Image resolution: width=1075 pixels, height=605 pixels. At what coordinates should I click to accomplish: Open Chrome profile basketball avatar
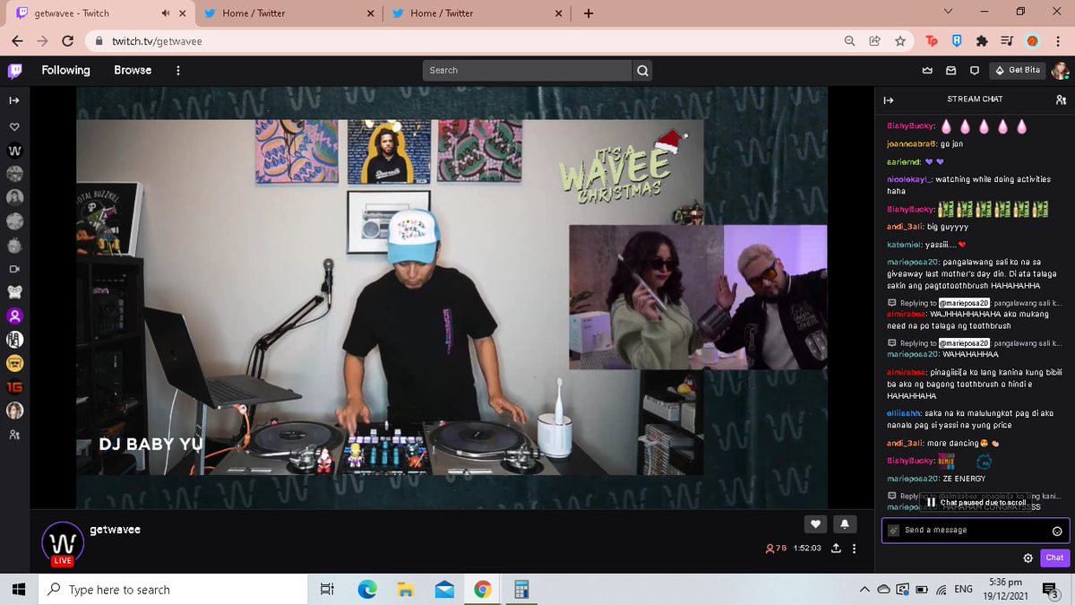point(1032,41)
